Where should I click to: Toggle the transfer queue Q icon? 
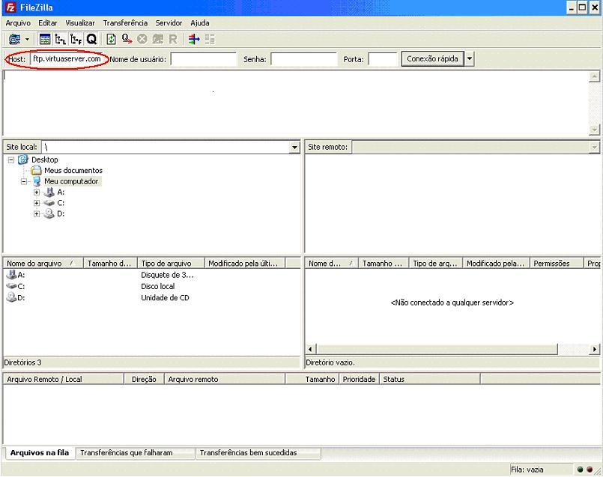[x=91, y=39]
